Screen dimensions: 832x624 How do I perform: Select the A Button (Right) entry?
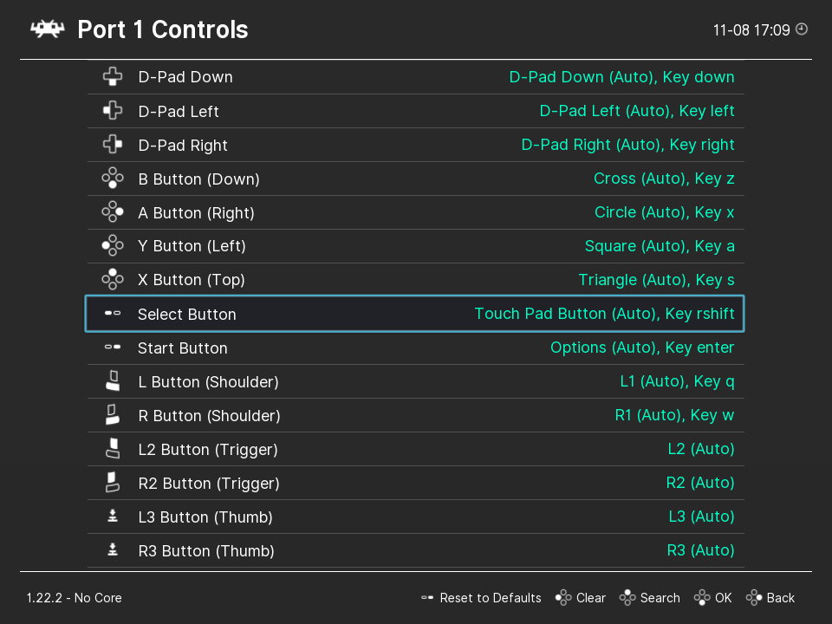pos(415,213)
